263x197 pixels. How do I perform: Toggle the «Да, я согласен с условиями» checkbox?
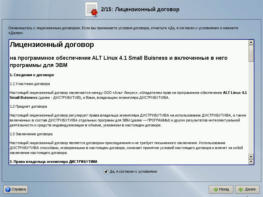106,171
